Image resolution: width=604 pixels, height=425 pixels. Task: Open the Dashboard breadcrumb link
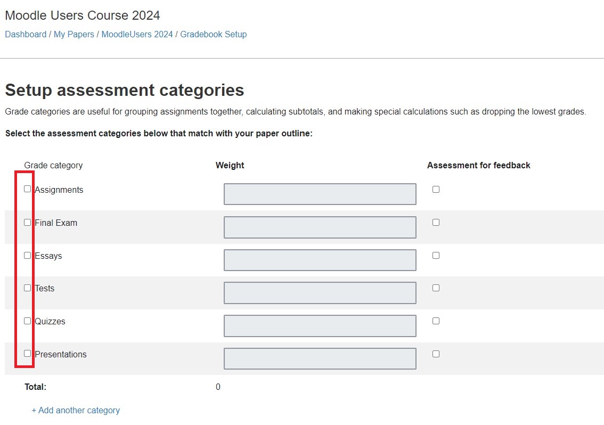tap(26, 34)
